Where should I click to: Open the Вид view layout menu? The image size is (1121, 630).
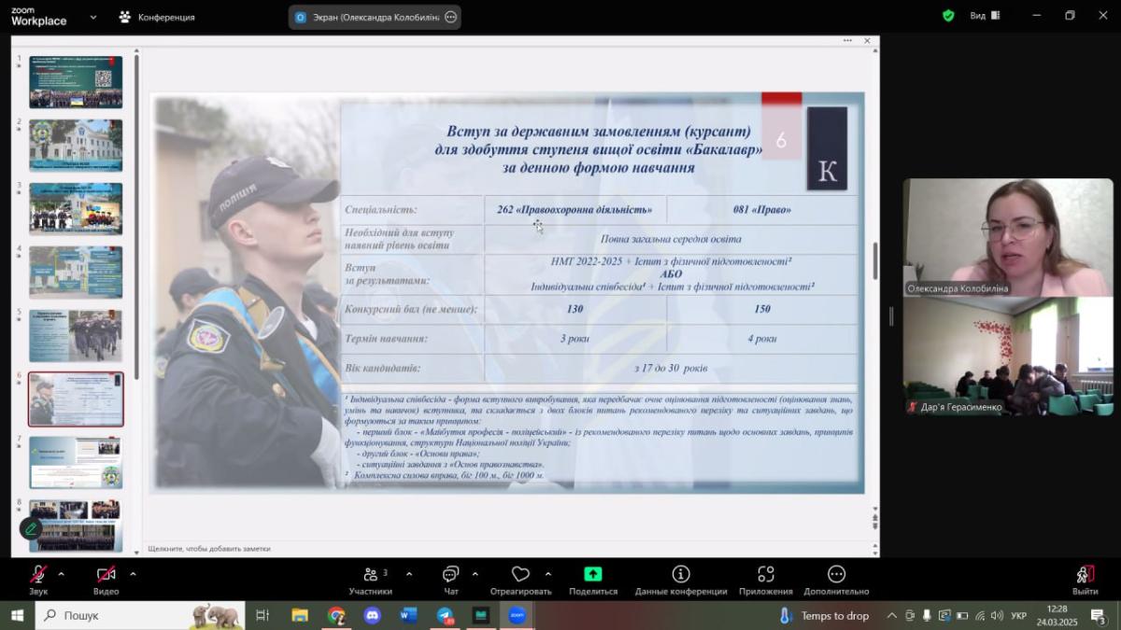[985, 16]
